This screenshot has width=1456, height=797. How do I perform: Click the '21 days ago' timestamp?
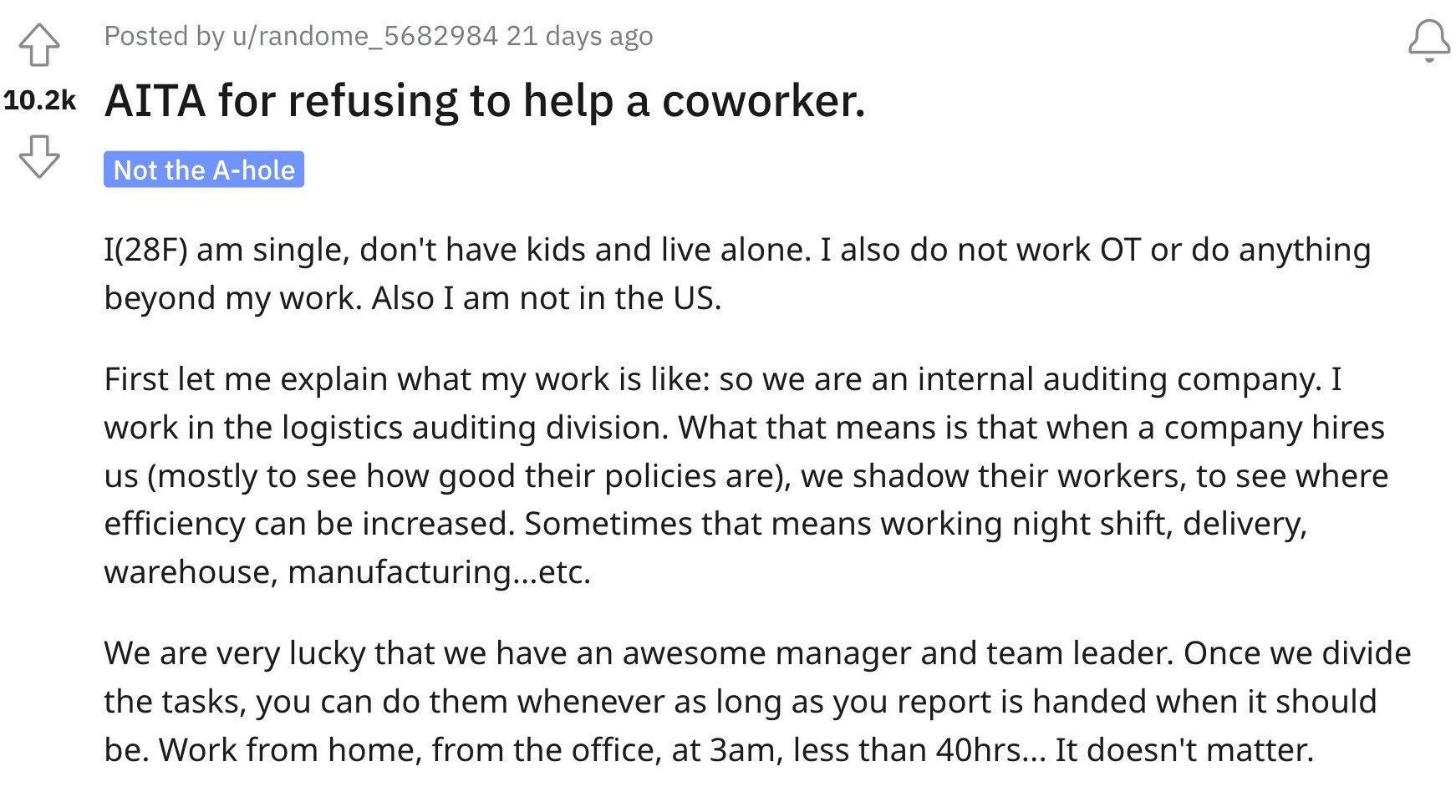point(579,36)
